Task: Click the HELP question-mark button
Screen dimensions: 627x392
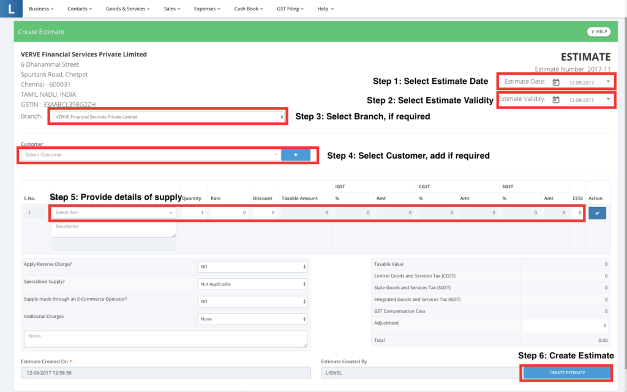Action: click(598, 31)
